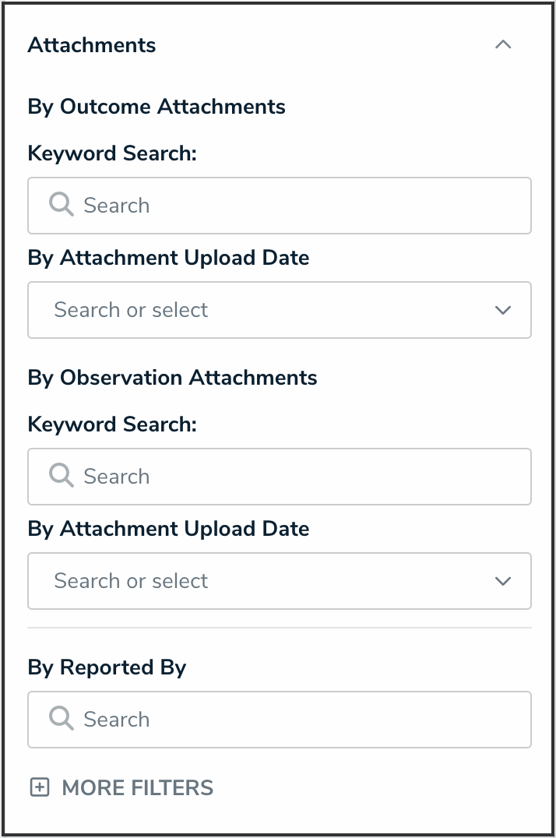556x838 pixels.
Task: Click the plus icon beside MORE FILTERS
Action: (x=39, y=787)
